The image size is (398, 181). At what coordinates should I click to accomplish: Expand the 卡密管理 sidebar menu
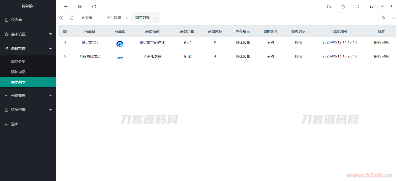coord(28,96)
